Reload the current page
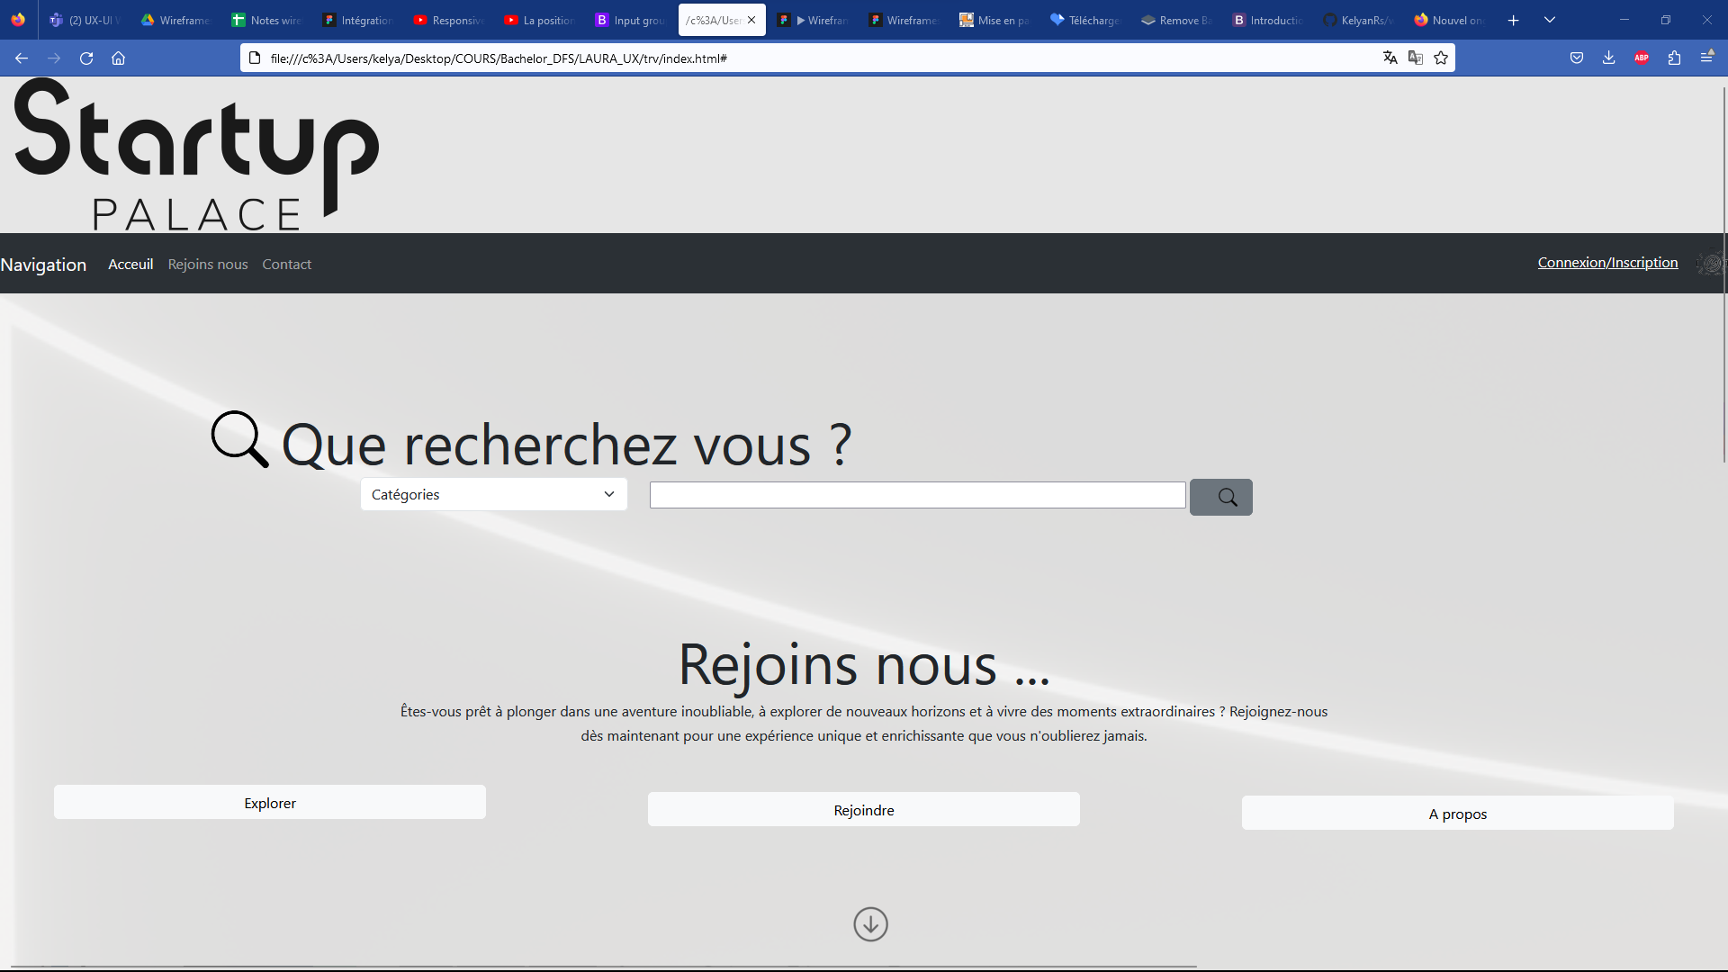 point(86,58)
